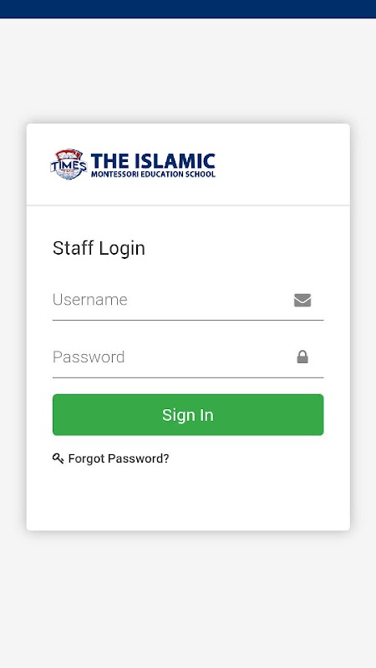The image size is (376, 668).
Task: Click the underline beneath the Password field
Action: tap(188, 377)
